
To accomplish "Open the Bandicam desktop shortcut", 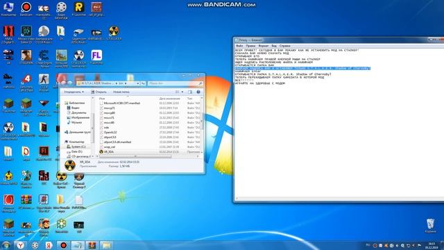I will [26, 8].
